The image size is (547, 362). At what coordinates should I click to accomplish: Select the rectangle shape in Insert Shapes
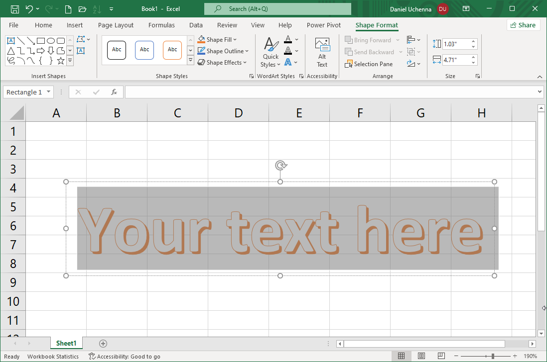(x=42, y=41)
